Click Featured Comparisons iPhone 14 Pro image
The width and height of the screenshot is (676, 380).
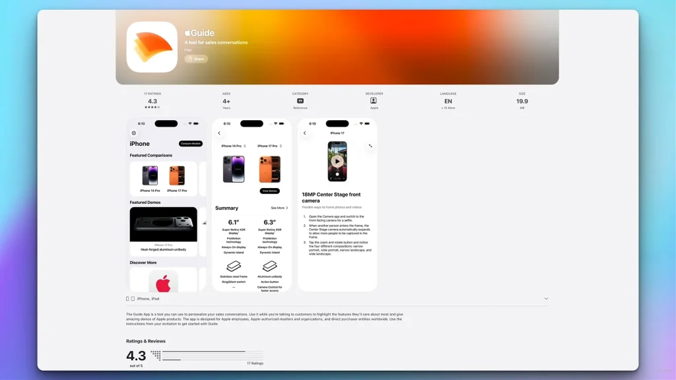(150, 175)
